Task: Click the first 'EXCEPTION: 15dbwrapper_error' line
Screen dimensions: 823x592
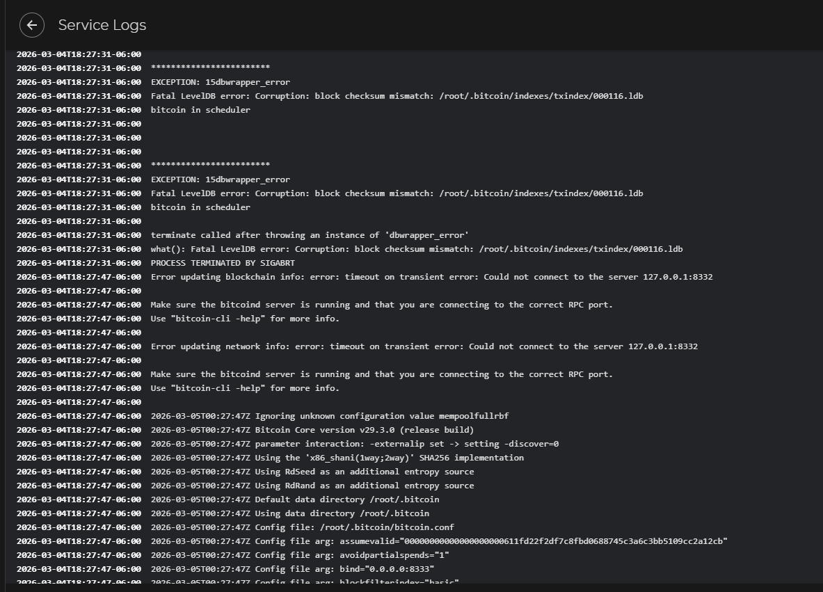Action: [x=220, y=82]
